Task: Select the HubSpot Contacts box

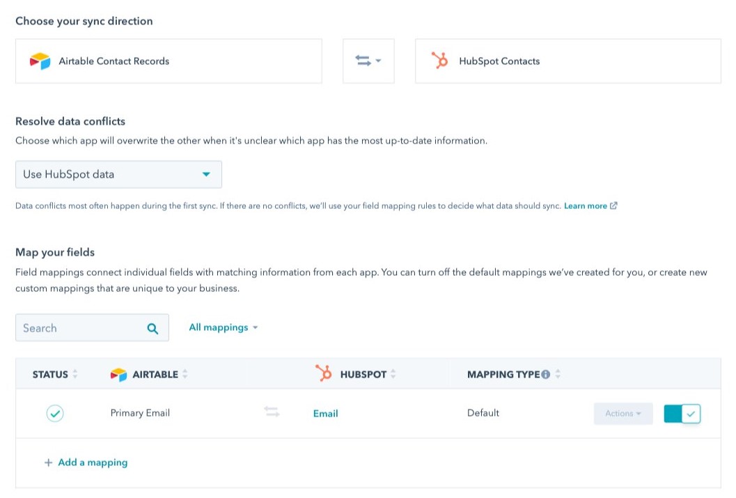Action: [x=568, y=61]
